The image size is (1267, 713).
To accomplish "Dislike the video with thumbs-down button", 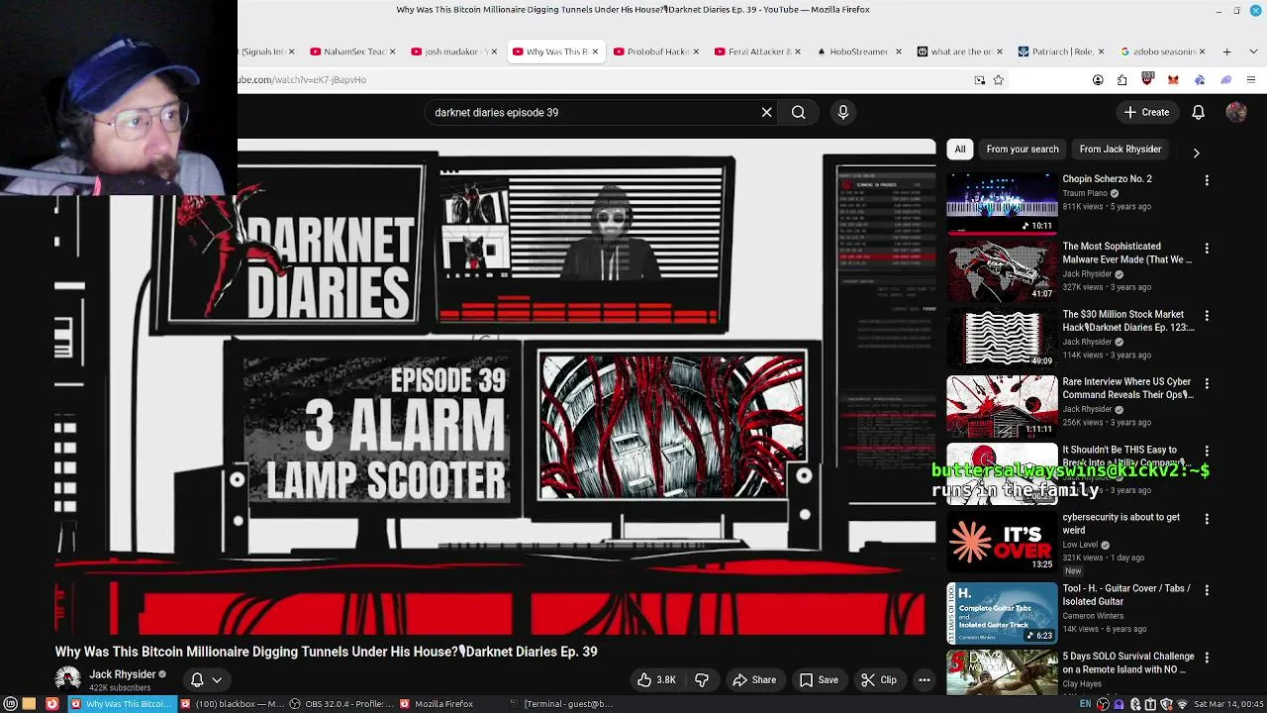I will point(702,680).
